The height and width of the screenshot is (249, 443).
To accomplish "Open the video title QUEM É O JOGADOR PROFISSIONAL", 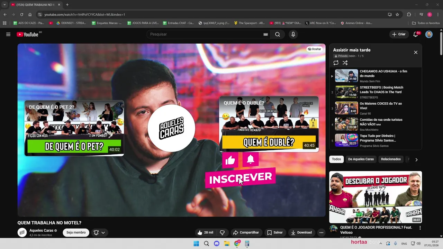I will 376,230.
